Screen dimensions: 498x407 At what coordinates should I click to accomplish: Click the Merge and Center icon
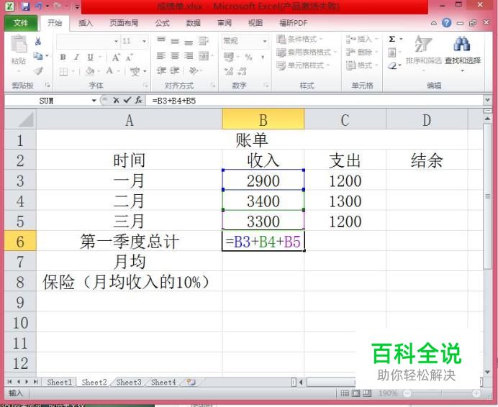pyautogui.click(x=204, y=56)
